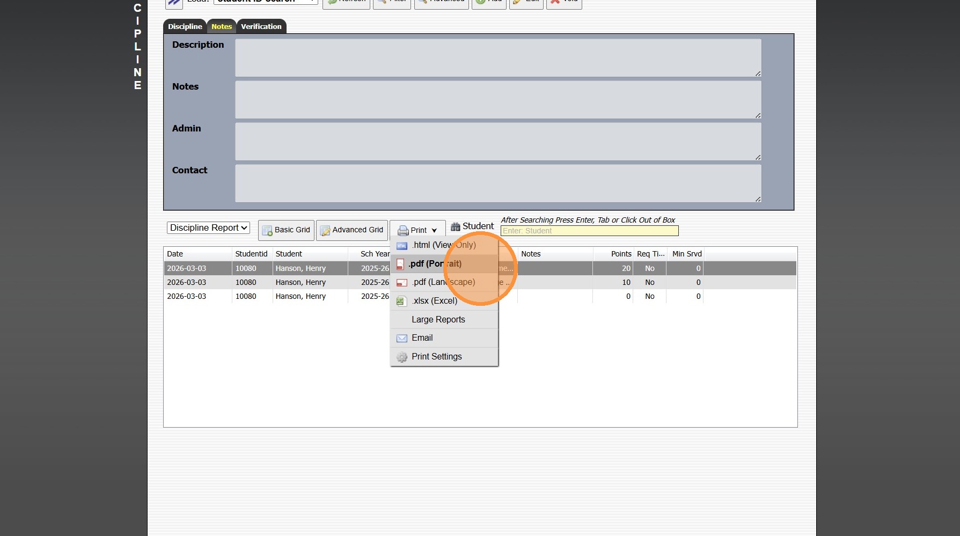Image resolution: width=960 pixels, height=536 pixels.
Task: Open the Discipline tab
Action: pyautogui.click(x=185, y=26)
